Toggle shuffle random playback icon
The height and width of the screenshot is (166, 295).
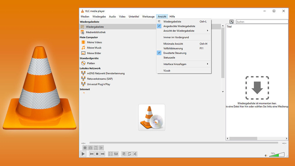[135, 154]
